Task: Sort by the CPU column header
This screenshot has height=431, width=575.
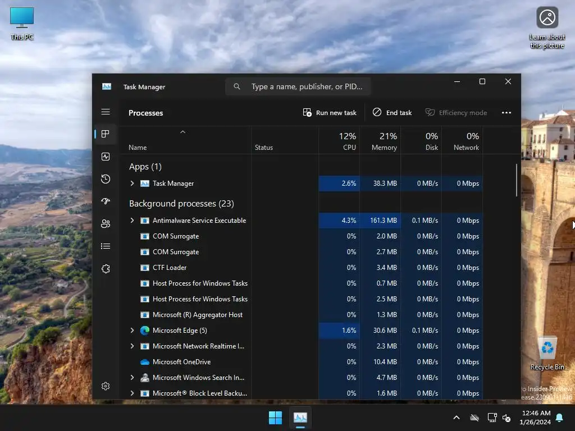Action: [339, 141]
